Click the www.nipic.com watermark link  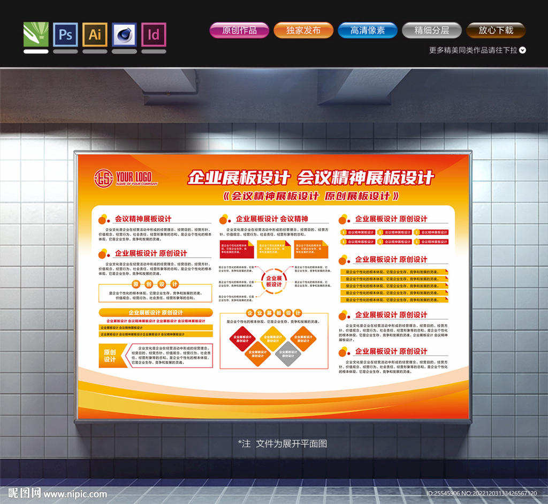(75, 494)
